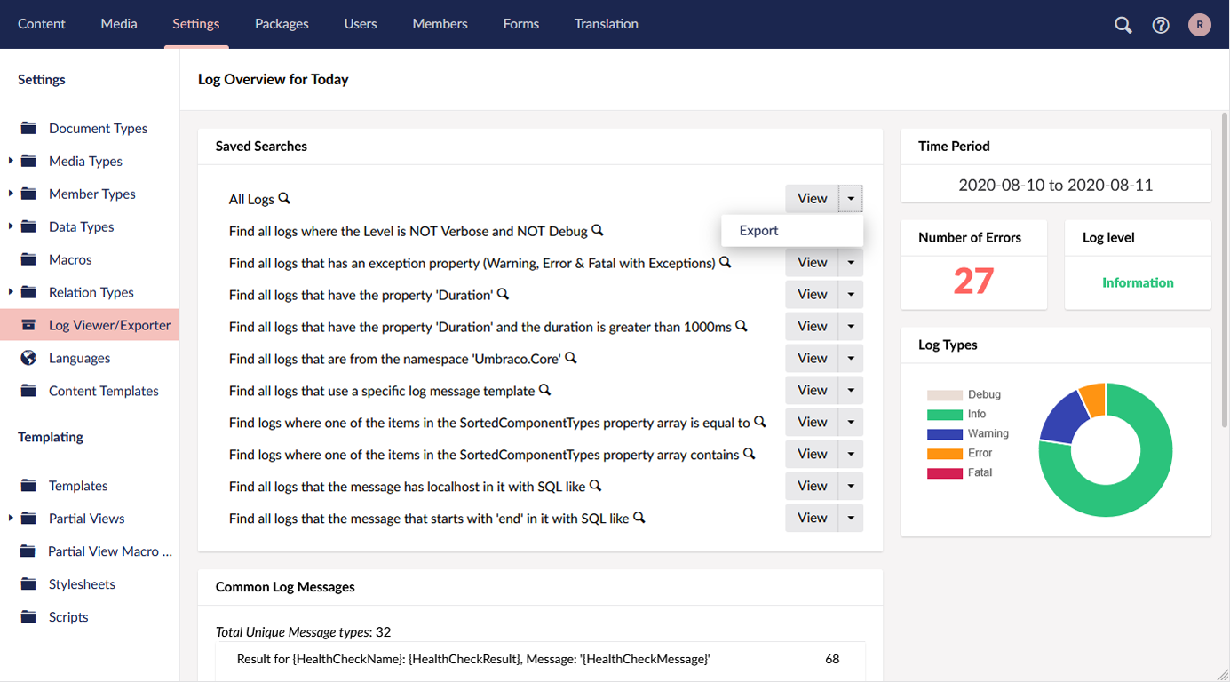Click the Stylesheets folder icon
The height and width of the screenshot is (682, 1230).
click(x=28, y=584)
